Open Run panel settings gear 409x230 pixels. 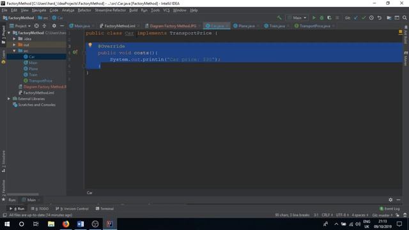[x=390, y=200]
